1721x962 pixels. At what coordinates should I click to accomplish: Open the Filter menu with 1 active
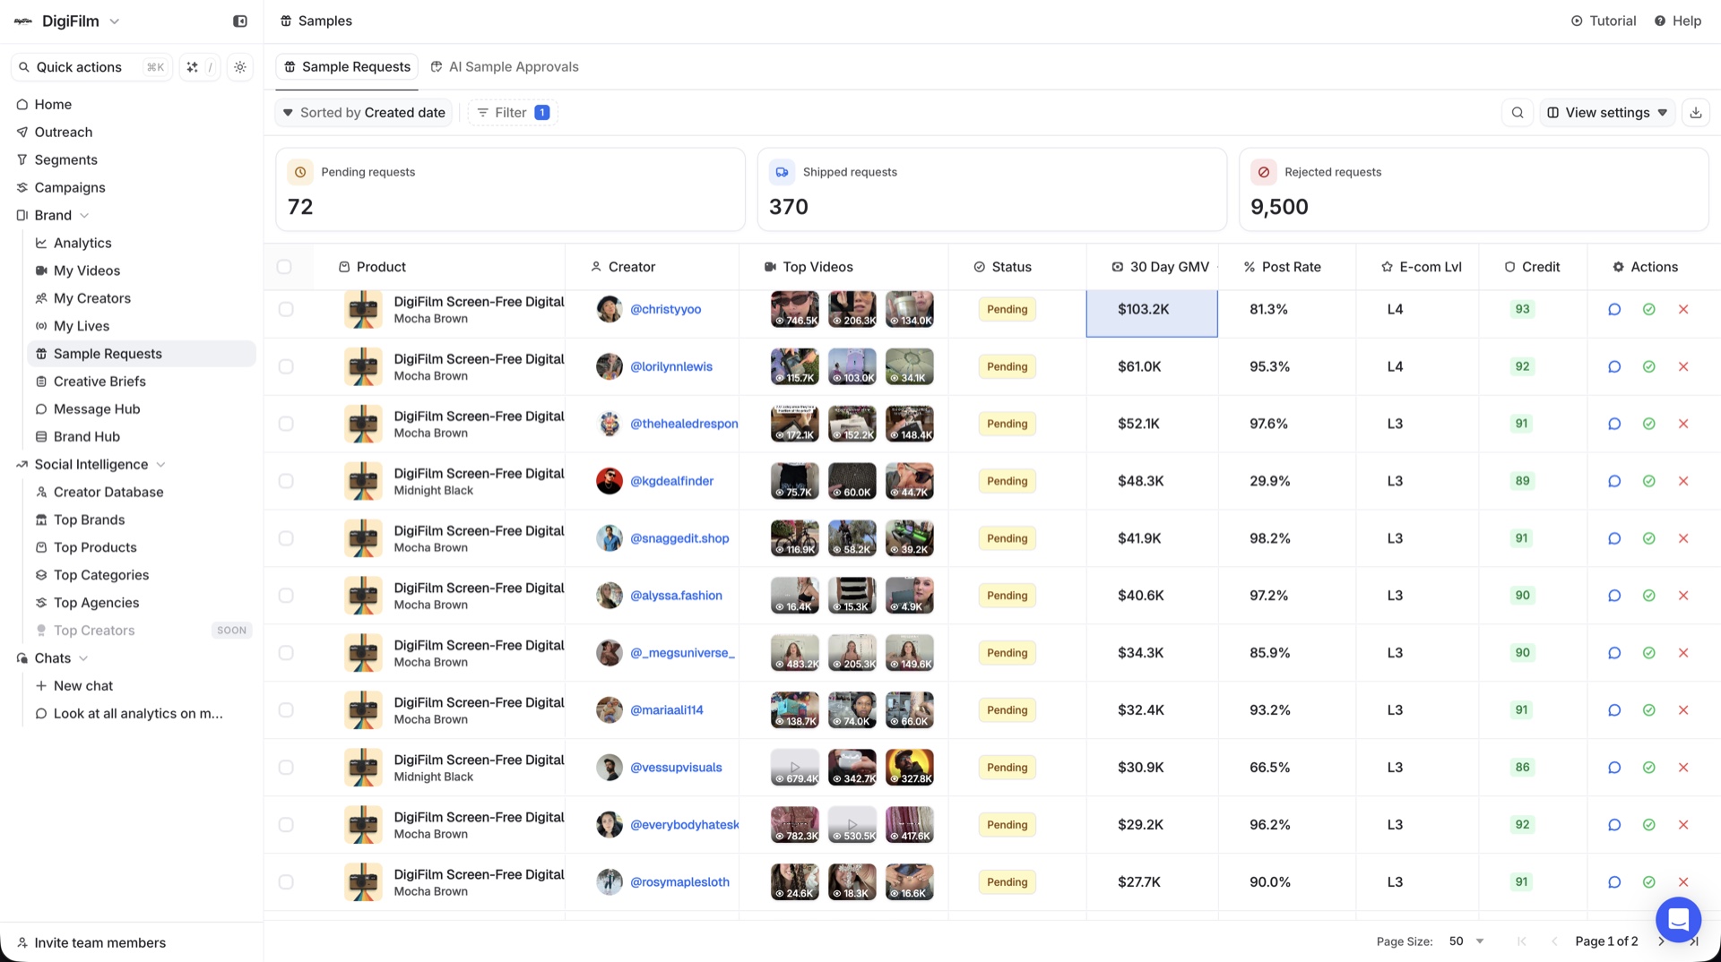(x=513, y=113)
